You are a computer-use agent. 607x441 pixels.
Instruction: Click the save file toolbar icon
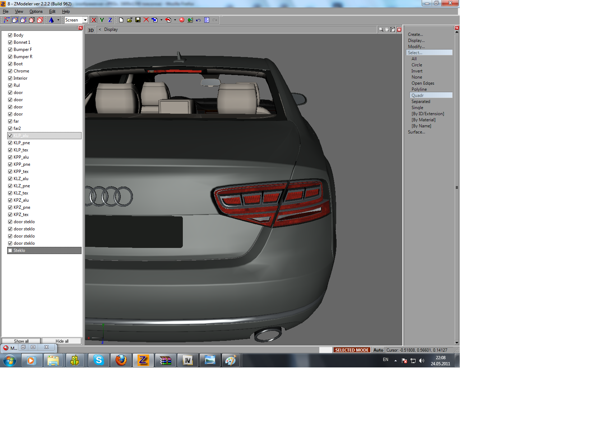138,20
